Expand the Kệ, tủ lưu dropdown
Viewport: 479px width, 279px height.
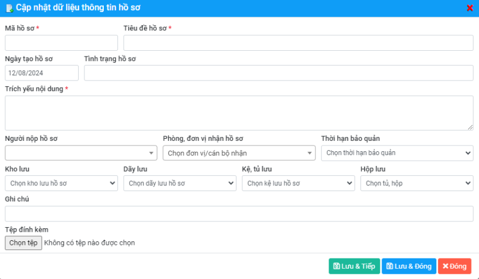(298, 183)
